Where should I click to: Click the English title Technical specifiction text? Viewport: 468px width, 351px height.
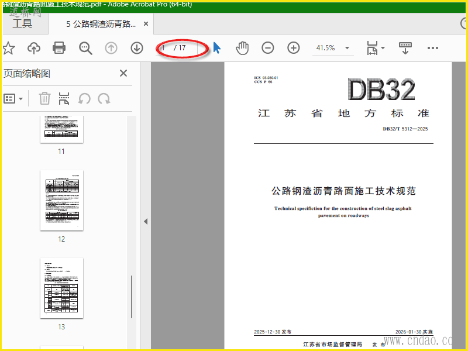[343, 212]
